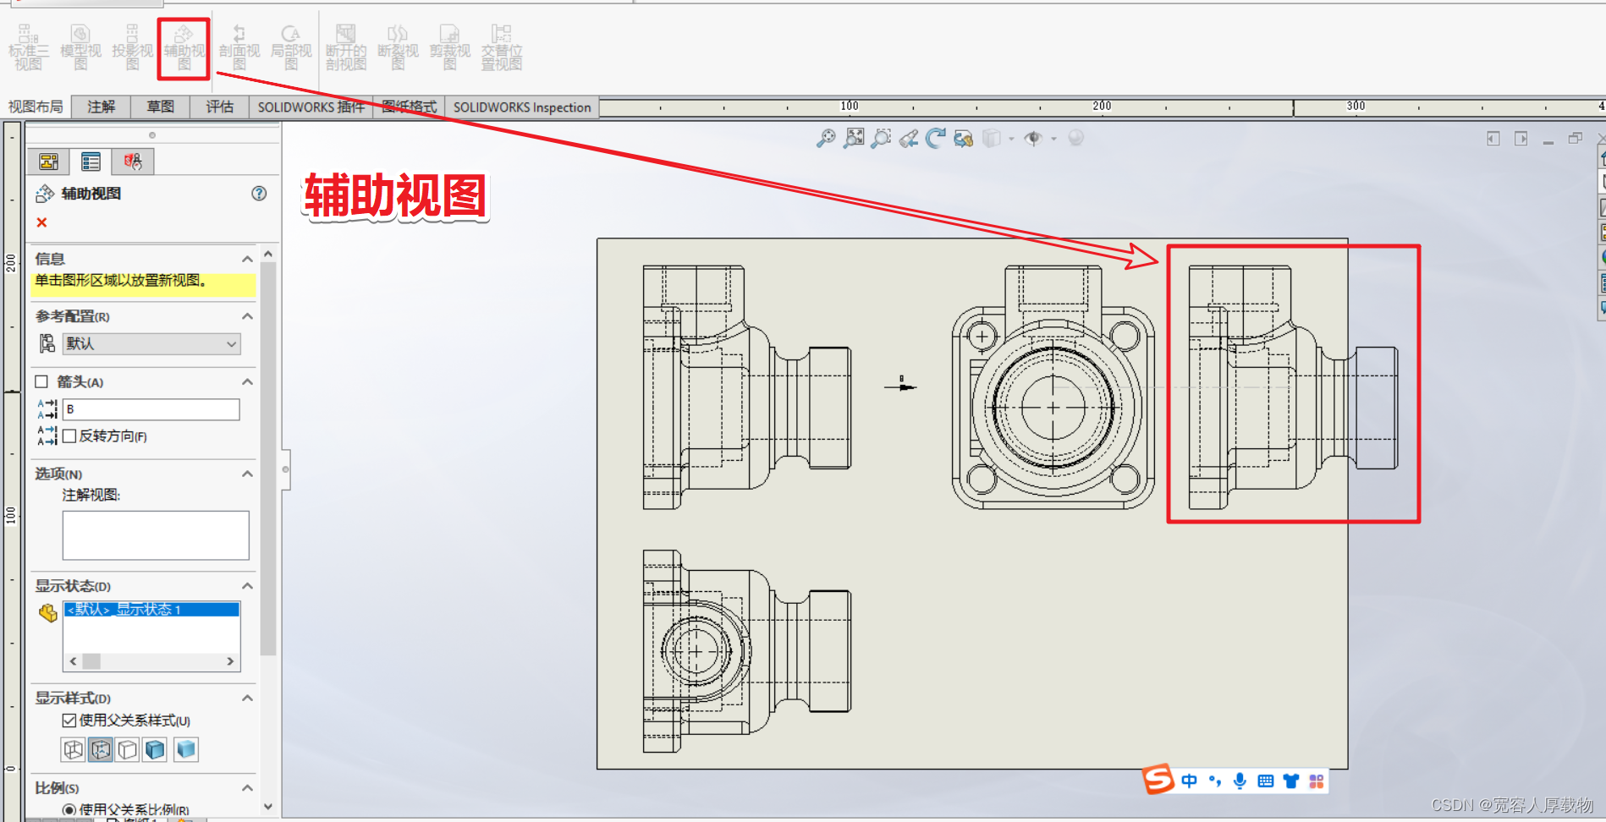
Task: Switch to the SOLIDWORKS 插件 tab
Action: click(311, 107)
